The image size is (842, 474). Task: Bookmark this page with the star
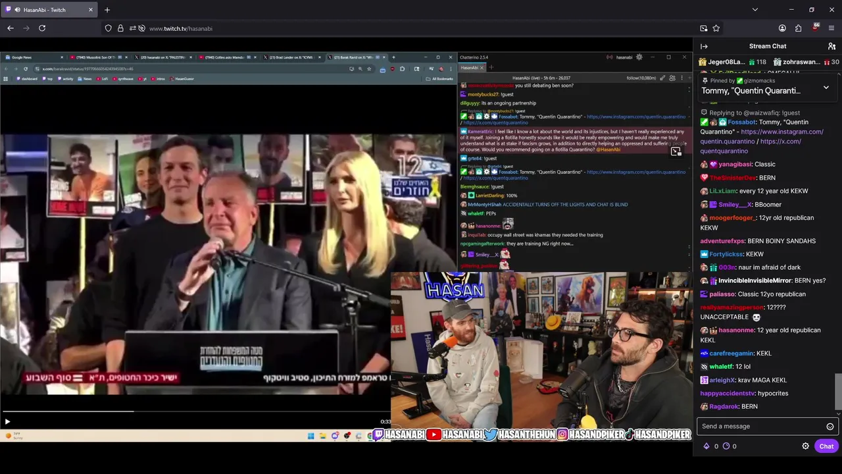click(x=716, y=28)
